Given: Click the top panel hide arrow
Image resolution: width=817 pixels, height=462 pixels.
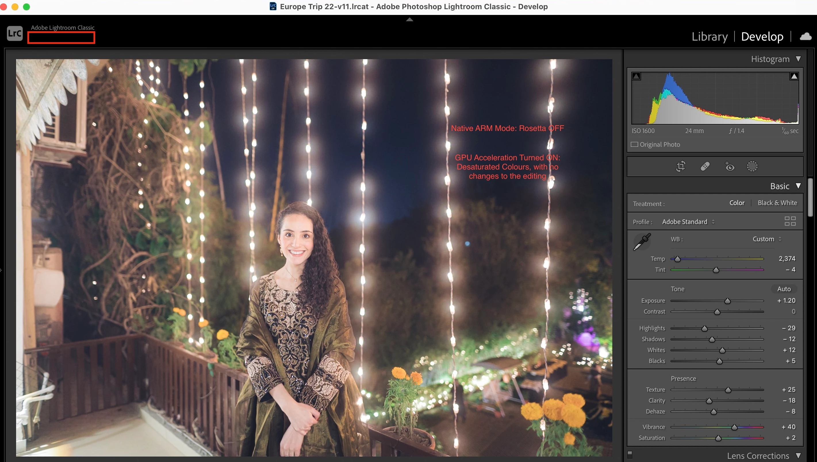Looking at the screenshot, I should [409, 20].
